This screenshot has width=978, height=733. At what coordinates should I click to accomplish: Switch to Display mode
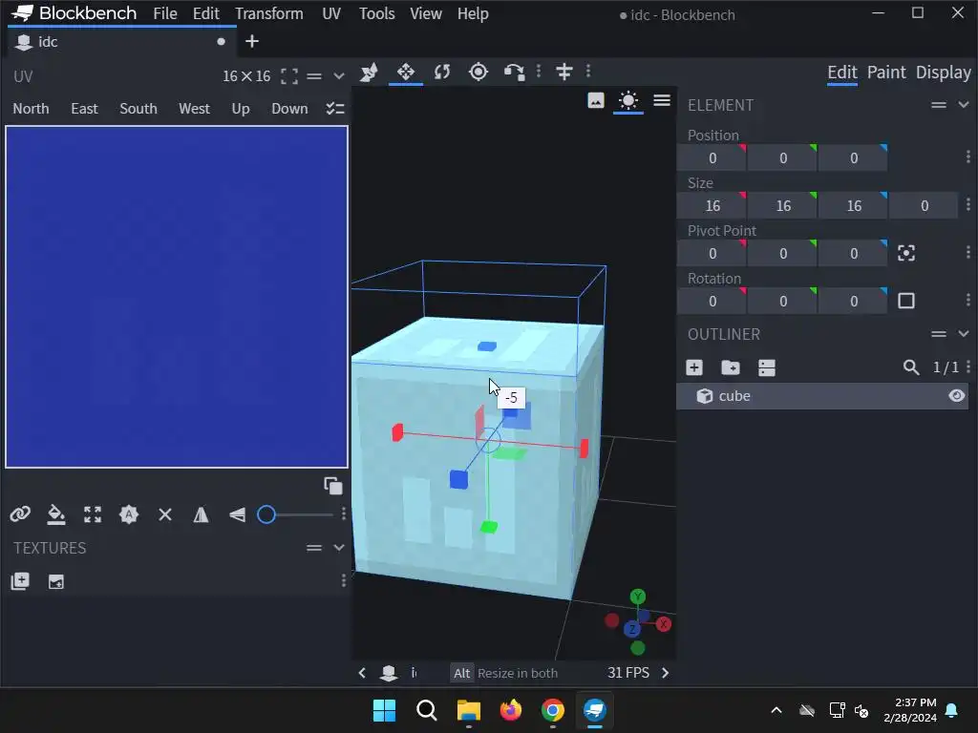pyautogui.click(x=943, y=73)
